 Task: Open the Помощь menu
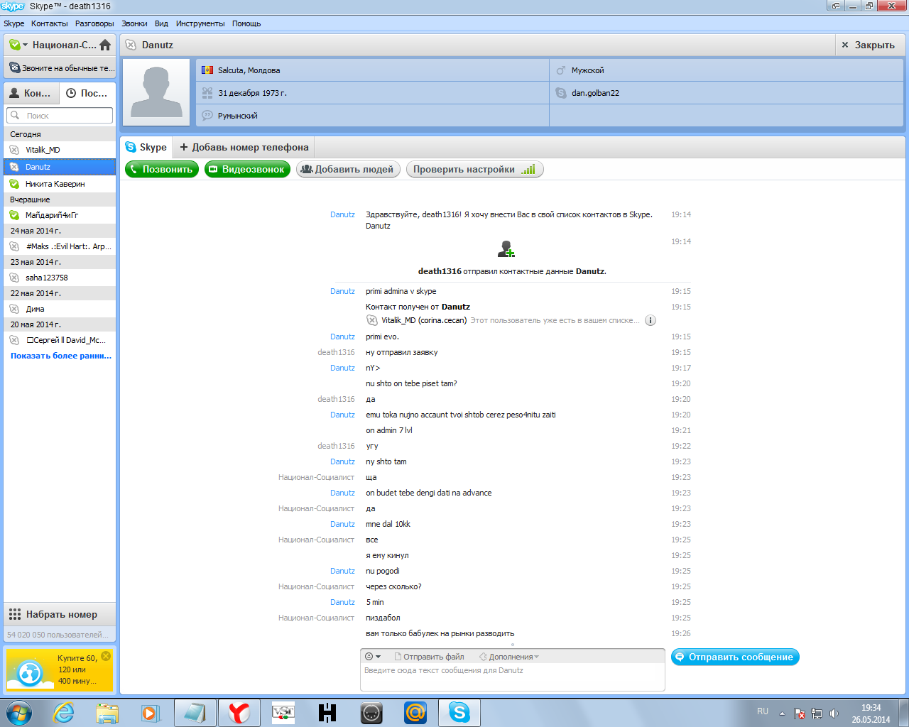coord(246,23)
